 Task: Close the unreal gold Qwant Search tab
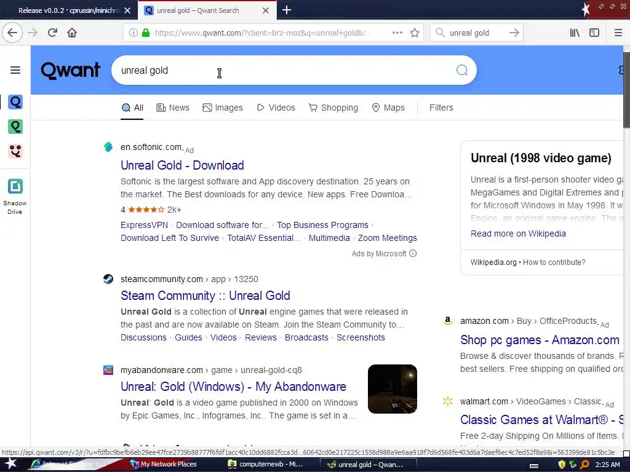(x=266, y=10)
